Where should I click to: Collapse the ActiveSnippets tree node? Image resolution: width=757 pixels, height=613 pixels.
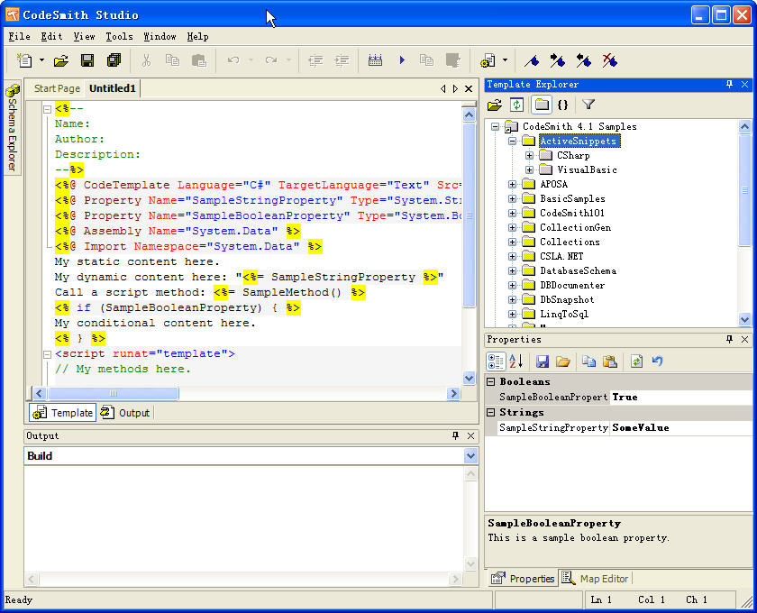point(512,142)
